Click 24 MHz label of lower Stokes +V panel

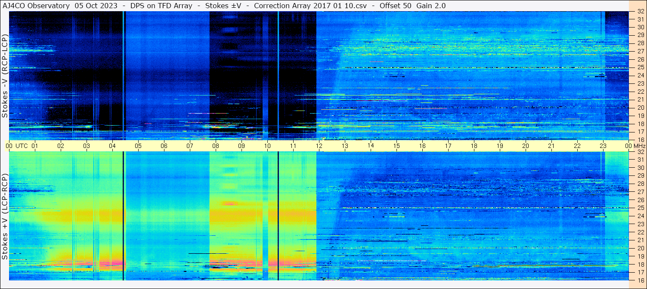click(x=640, y=216)
